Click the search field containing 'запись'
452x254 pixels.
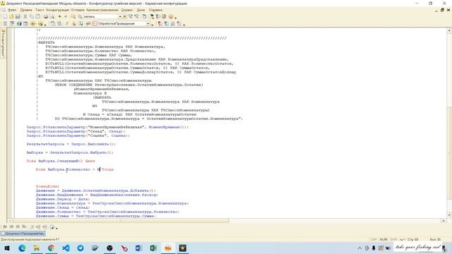click(100, 17)
